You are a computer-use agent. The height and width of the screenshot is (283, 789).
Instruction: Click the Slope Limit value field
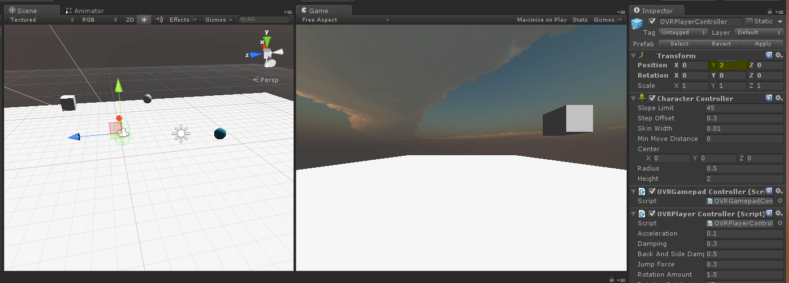(744, 108)
